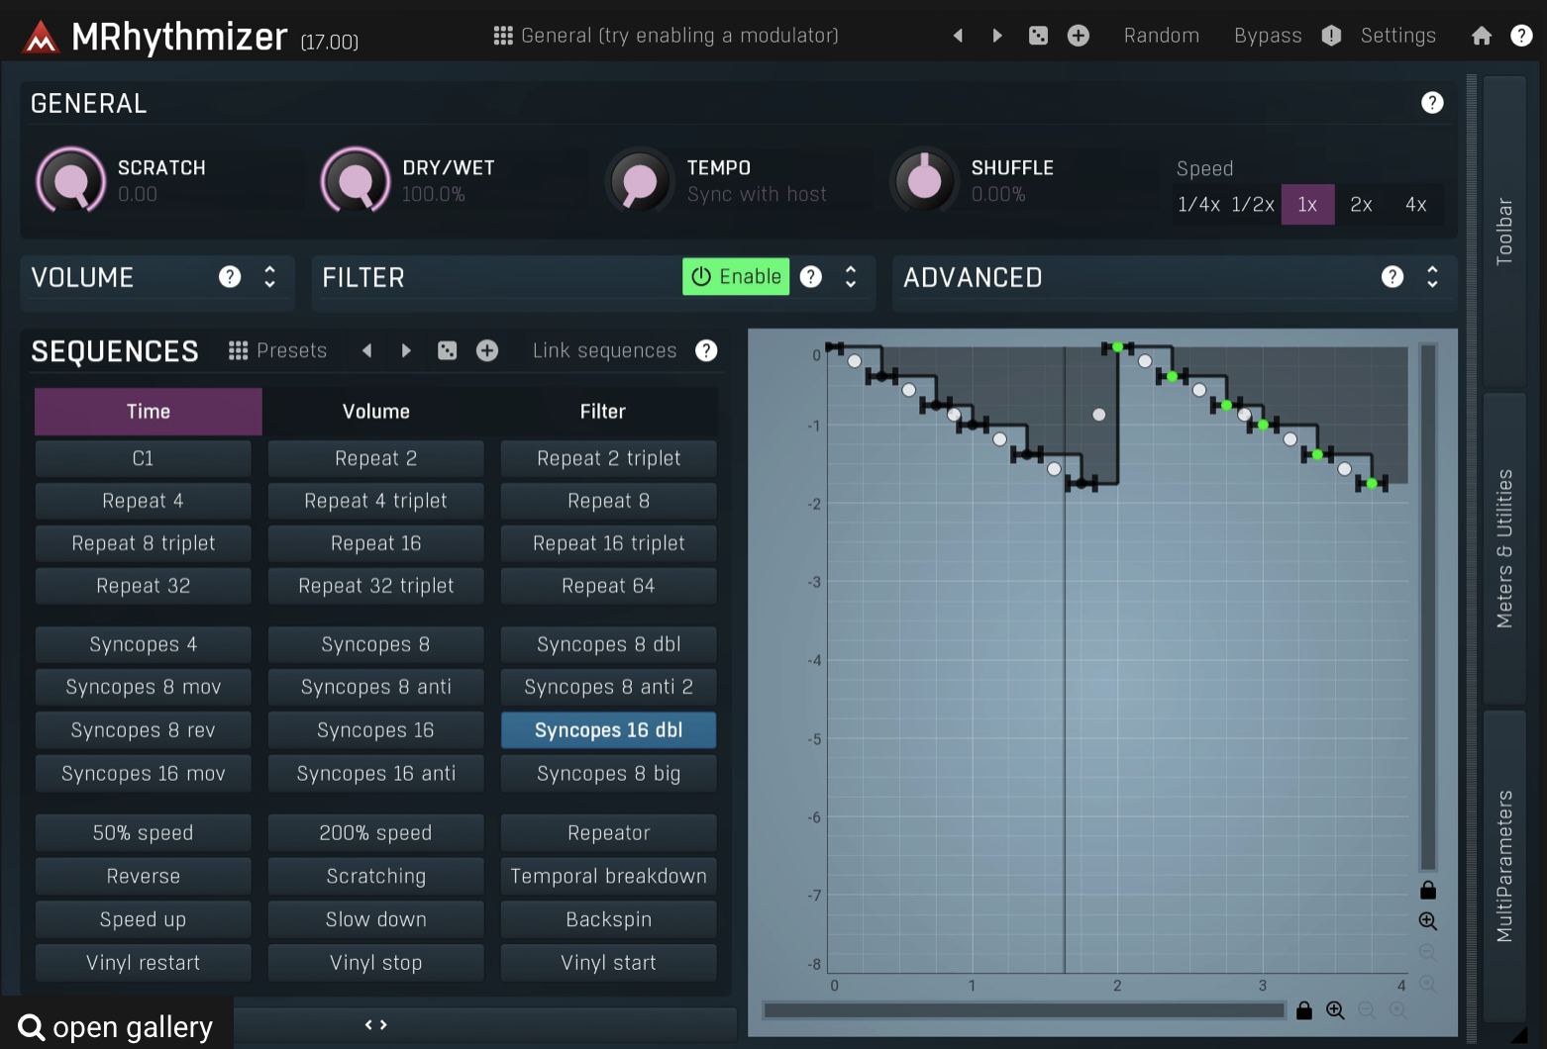Set speed to 1/4x
Viewport: 1547px width, 1049px height.
[1198, 205]
